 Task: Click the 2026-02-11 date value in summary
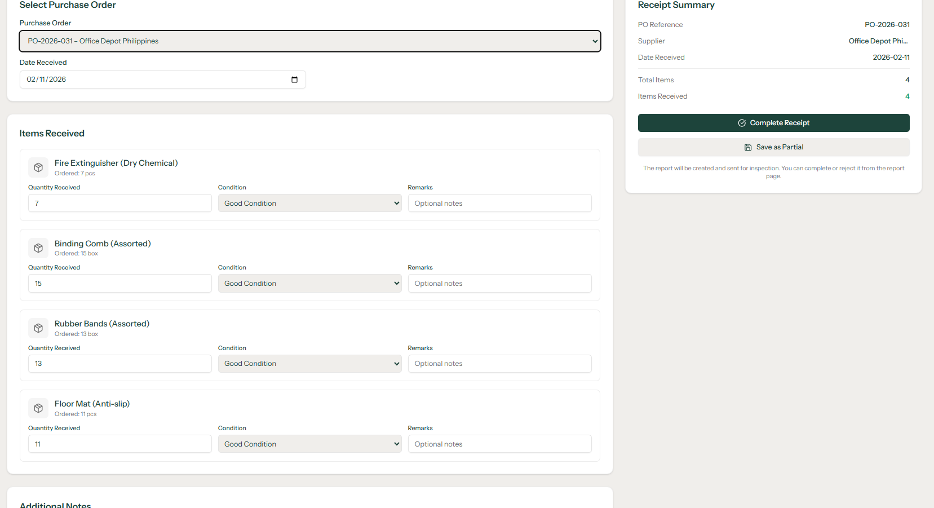[x=891, y=58]
